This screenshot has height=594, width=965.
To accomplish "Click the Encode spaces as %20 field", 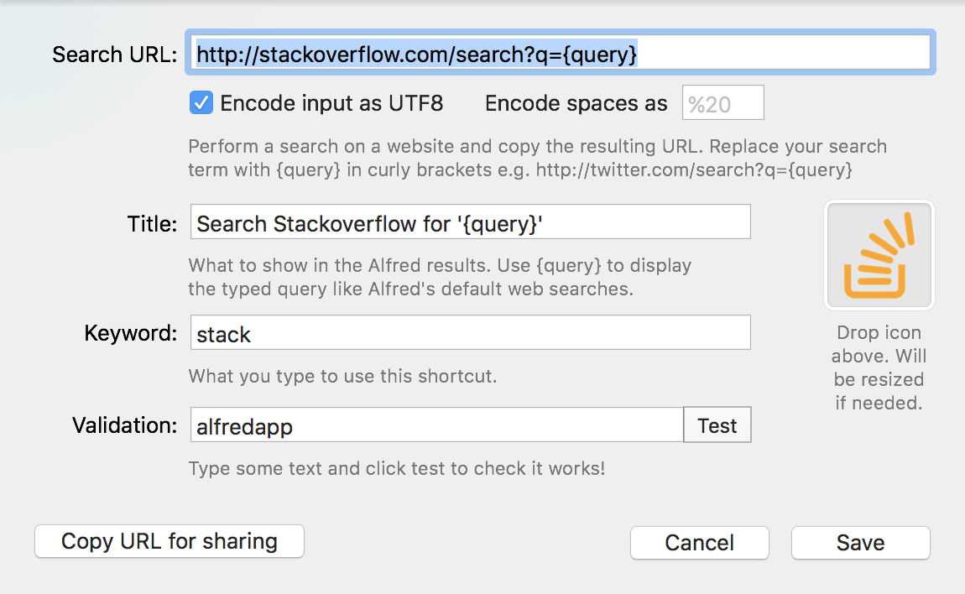I will 723,103.
